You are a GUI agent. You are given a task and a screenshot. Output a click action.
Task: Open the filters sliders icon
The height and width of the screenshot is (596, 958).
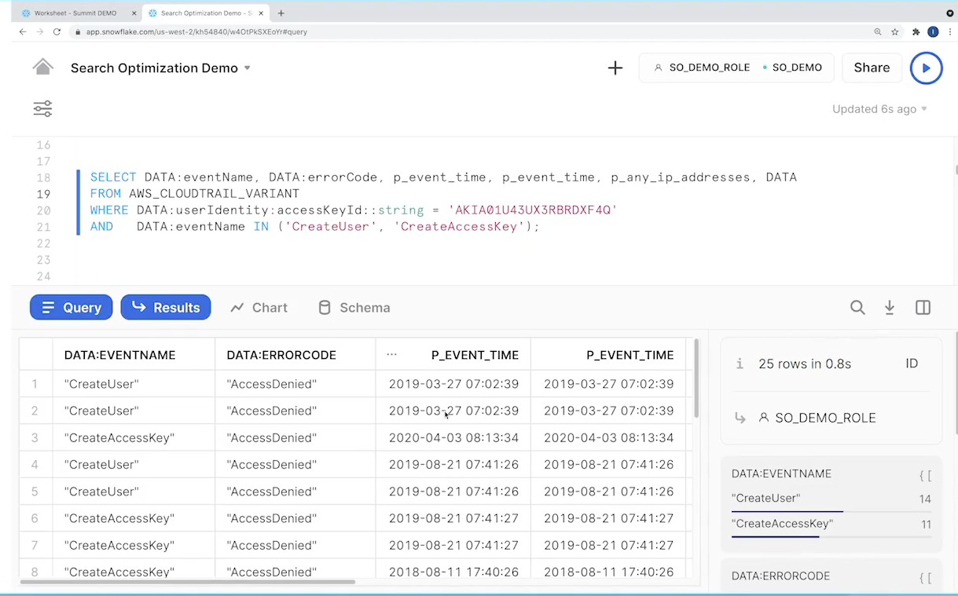pos(42,108)
